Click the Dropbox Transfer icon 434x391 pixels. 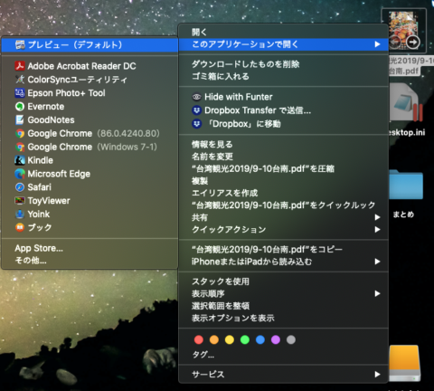[x=197, y=110]
